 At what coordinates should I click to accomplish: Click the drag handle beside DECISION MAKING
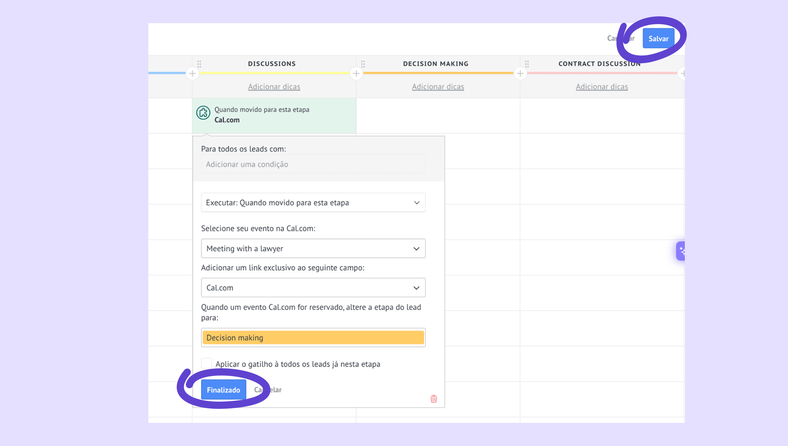click(x=363, y=64)
